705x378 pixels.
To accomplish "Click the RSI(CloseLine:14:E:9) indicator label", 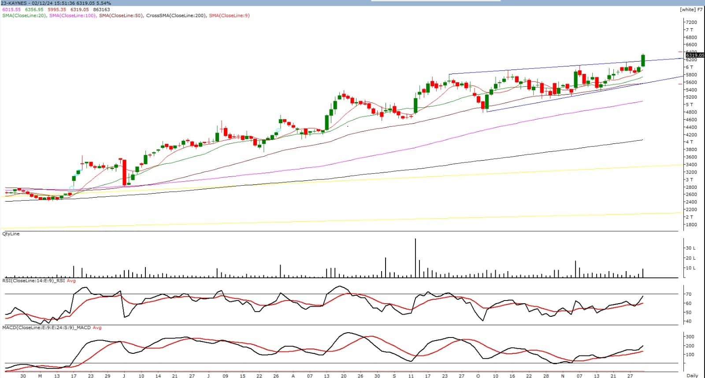I will click(33, 280).
